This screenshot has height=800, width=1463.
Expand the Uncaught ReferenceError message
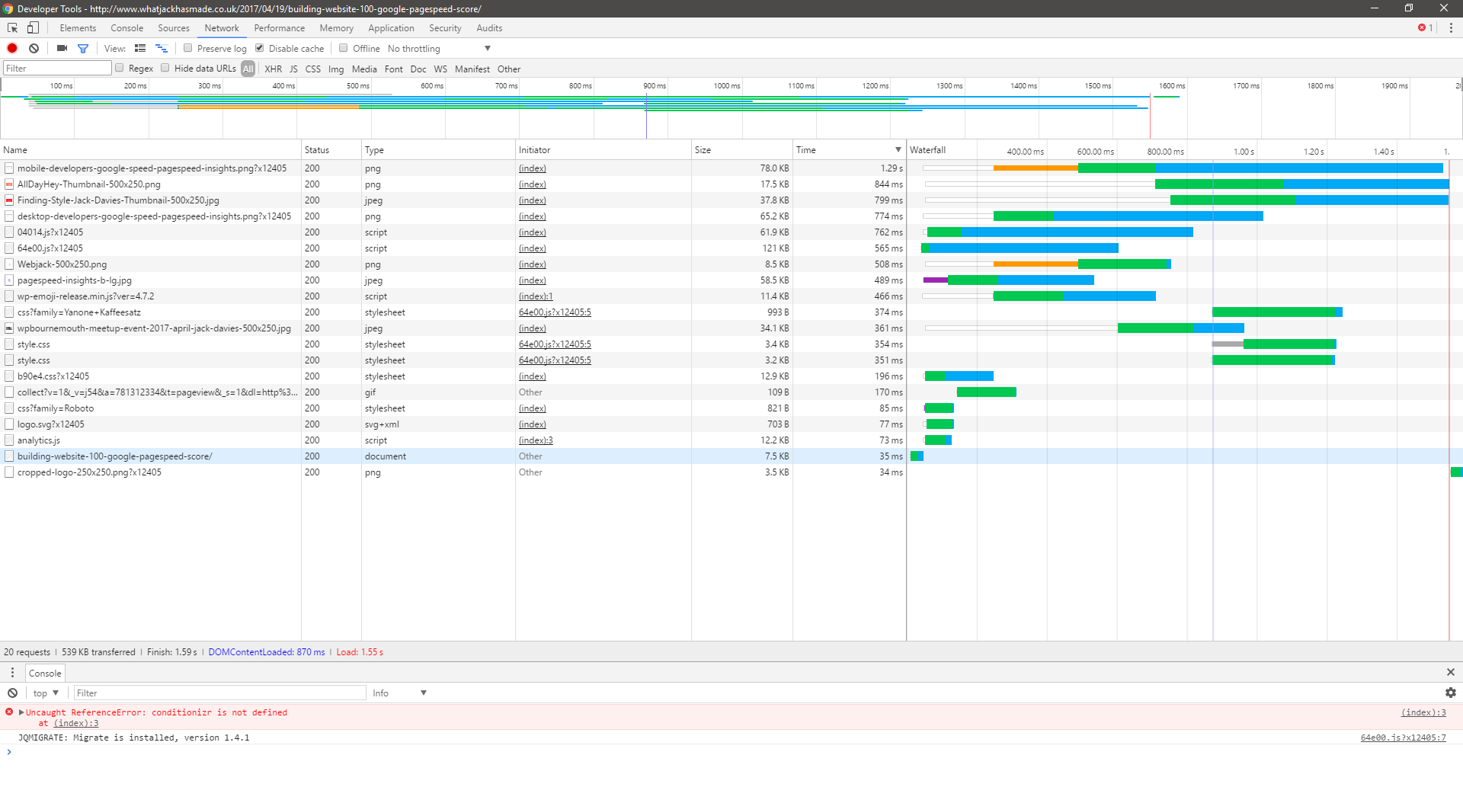[x=21, y=712]
